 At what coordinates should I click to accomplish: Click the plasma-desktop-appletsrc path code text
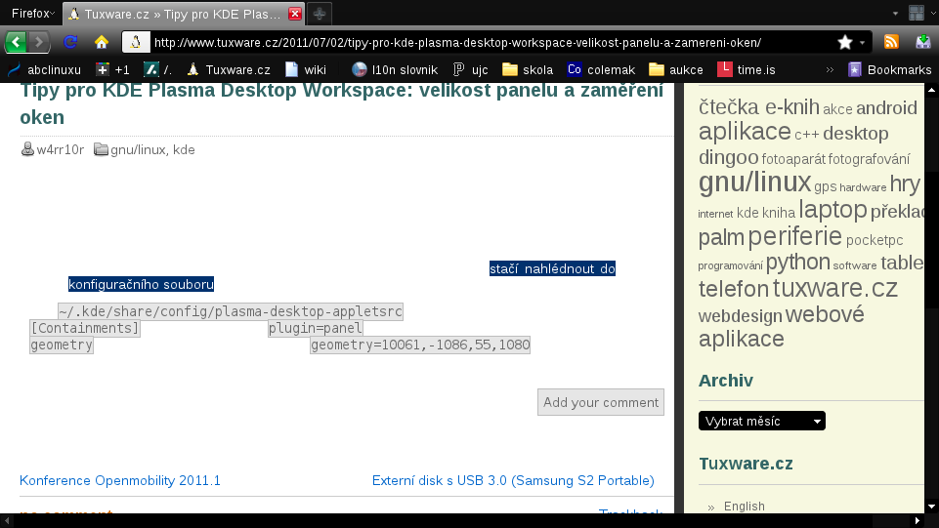[231, 311]
